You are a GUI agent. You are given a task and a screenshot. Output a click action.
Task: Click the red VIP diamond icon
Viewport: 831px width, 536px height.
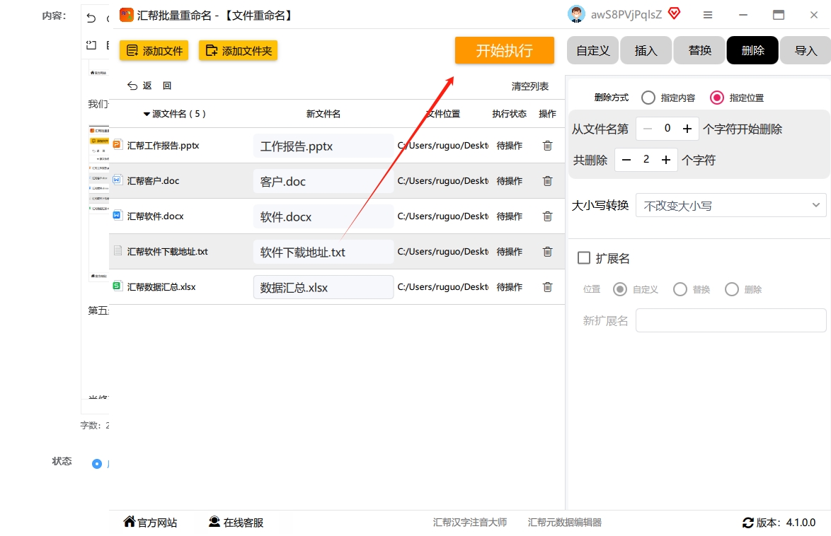[x=674, y=13]
